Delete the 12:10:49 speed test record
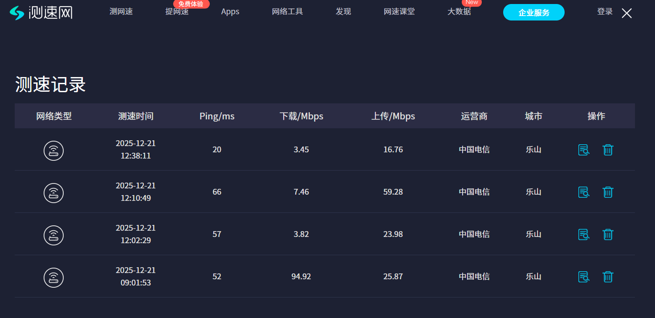 (608, 192)
